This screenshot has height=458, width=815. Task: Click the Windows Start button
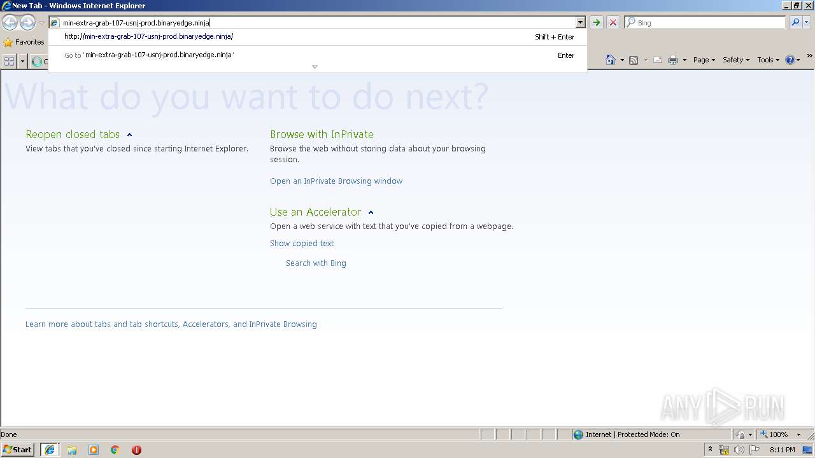pos(17,450)
